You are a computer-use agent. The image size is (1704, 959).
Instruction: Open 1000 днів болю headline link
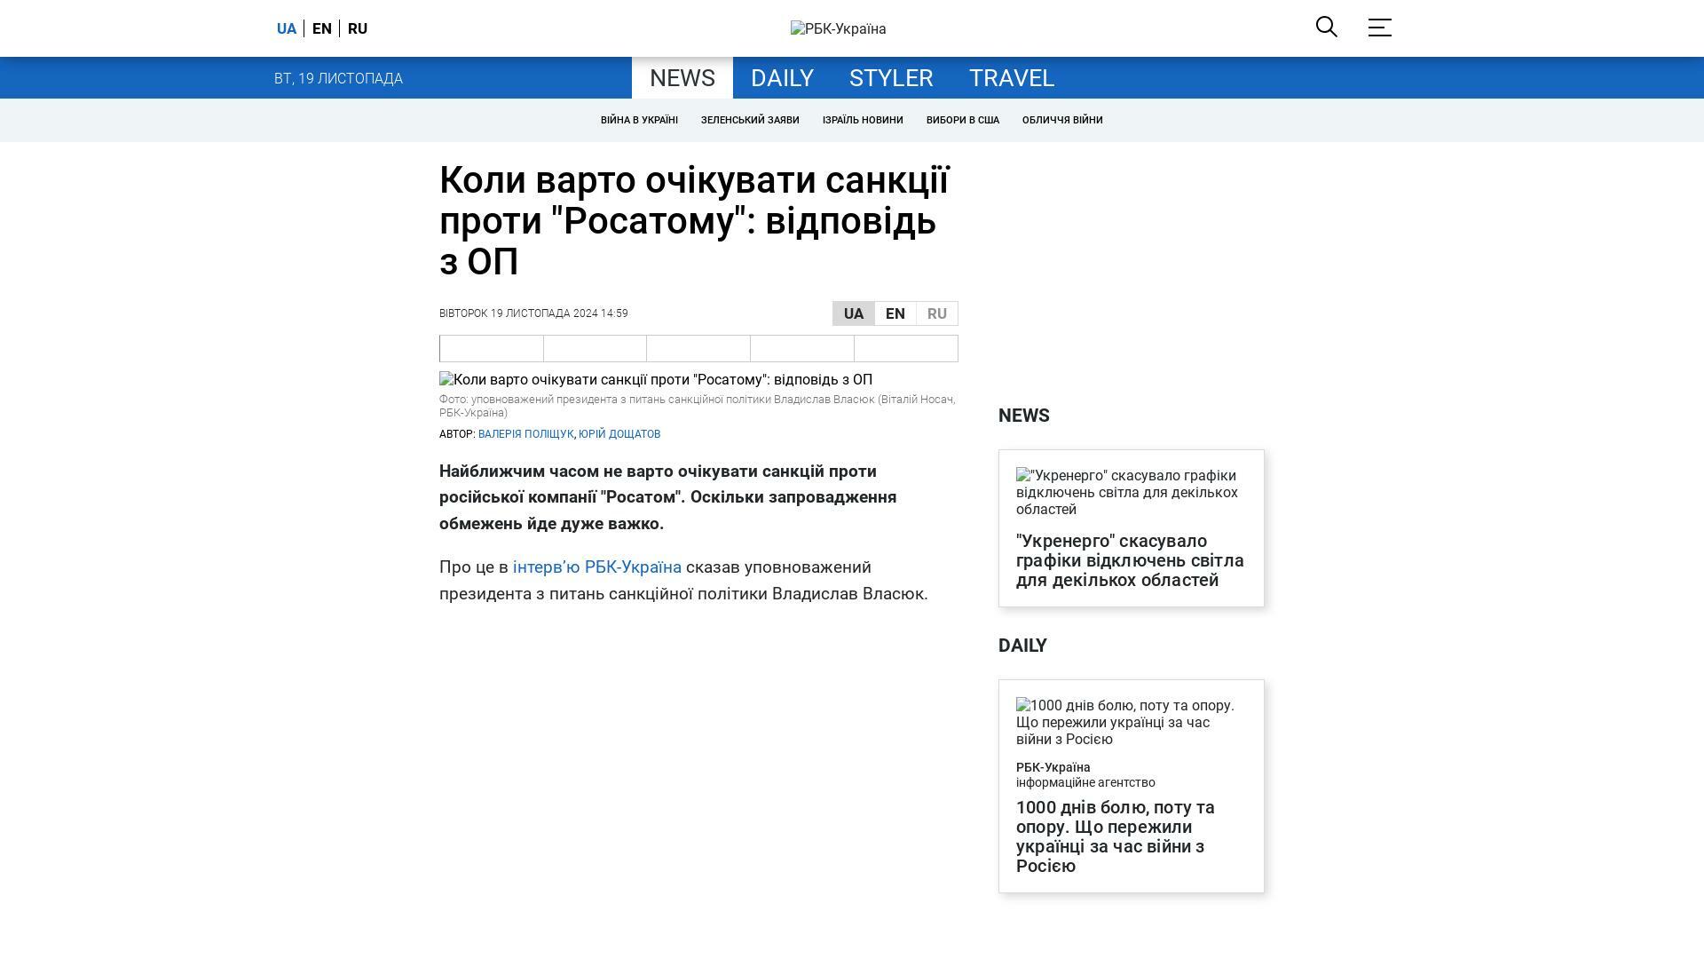tap(1116, 836)
